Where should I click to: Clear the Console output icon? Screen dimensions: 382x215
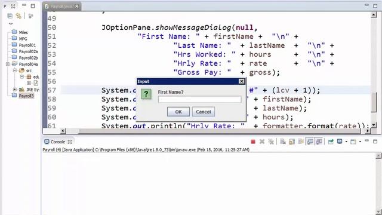[282, 142]
